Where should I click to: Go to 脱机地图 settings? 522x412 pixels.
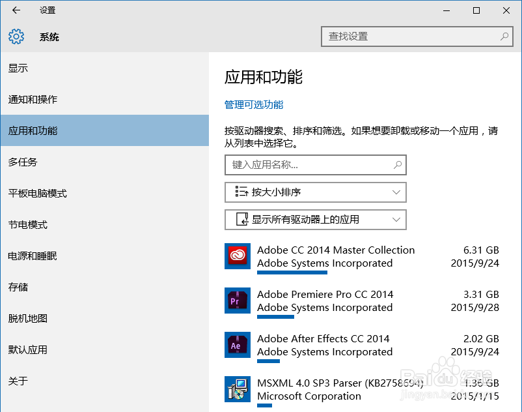click(105, 318)
